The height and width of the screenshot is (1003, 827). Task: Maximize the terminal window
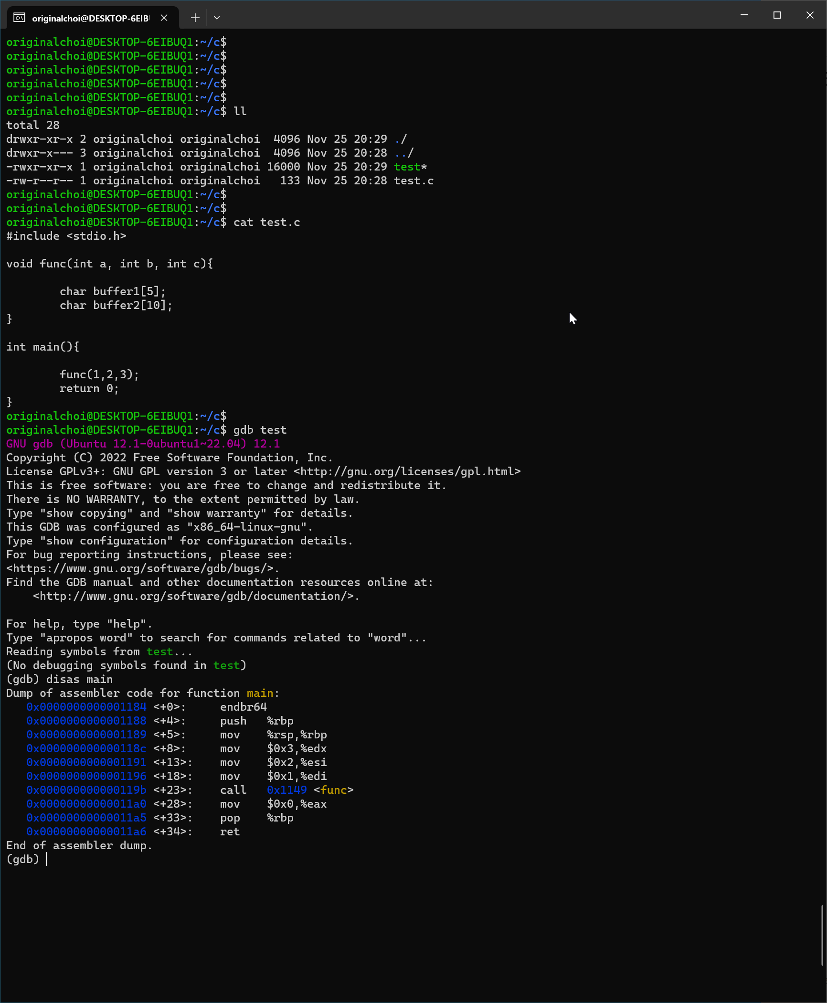pos(777,15)
